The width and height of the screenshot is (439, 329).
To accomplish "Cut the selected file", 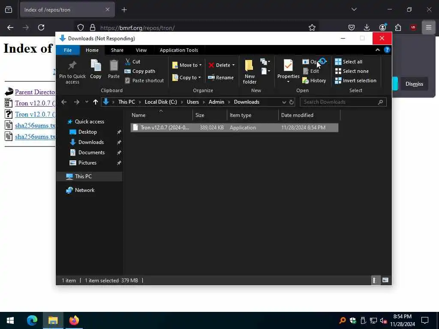I will coord(133,62).
